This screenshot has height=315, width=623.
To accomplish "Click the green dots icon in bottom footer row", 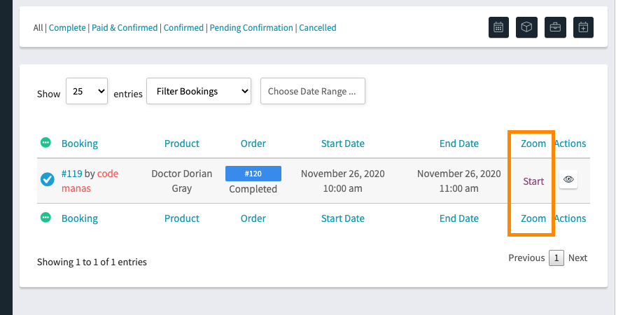I will (x=45, y=218).
